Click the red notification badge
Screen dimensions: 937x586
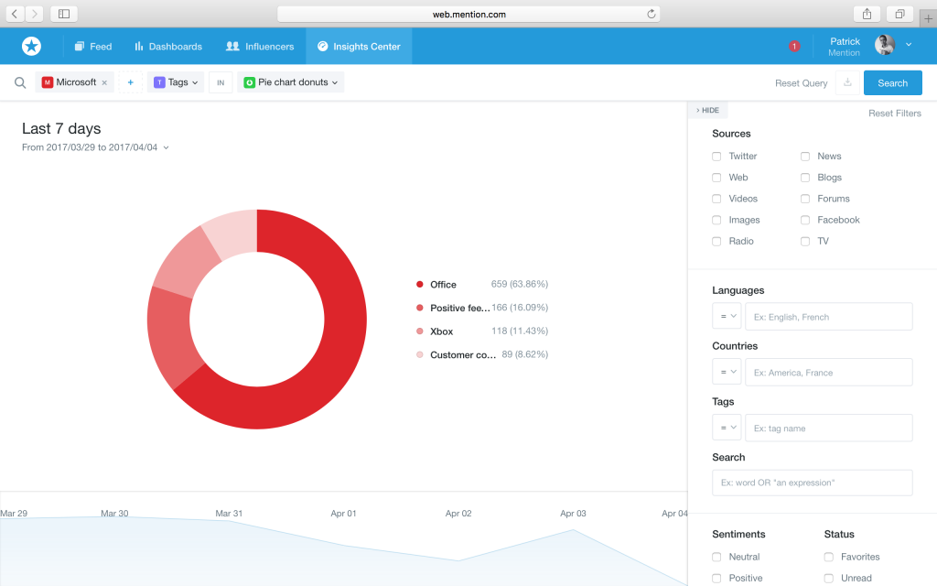pyautogui.click(x=793, y=46)
